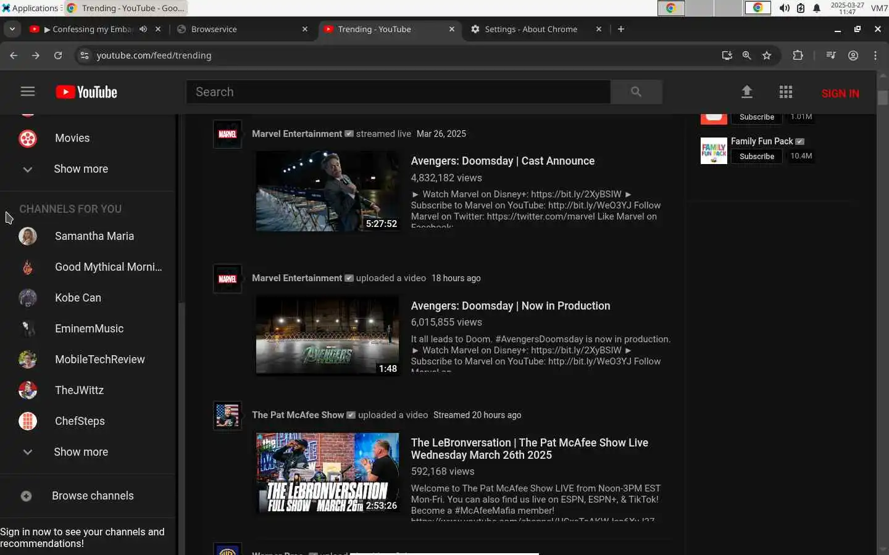View site information icon in address bar

pyautogui.click(x=85, y=55)
